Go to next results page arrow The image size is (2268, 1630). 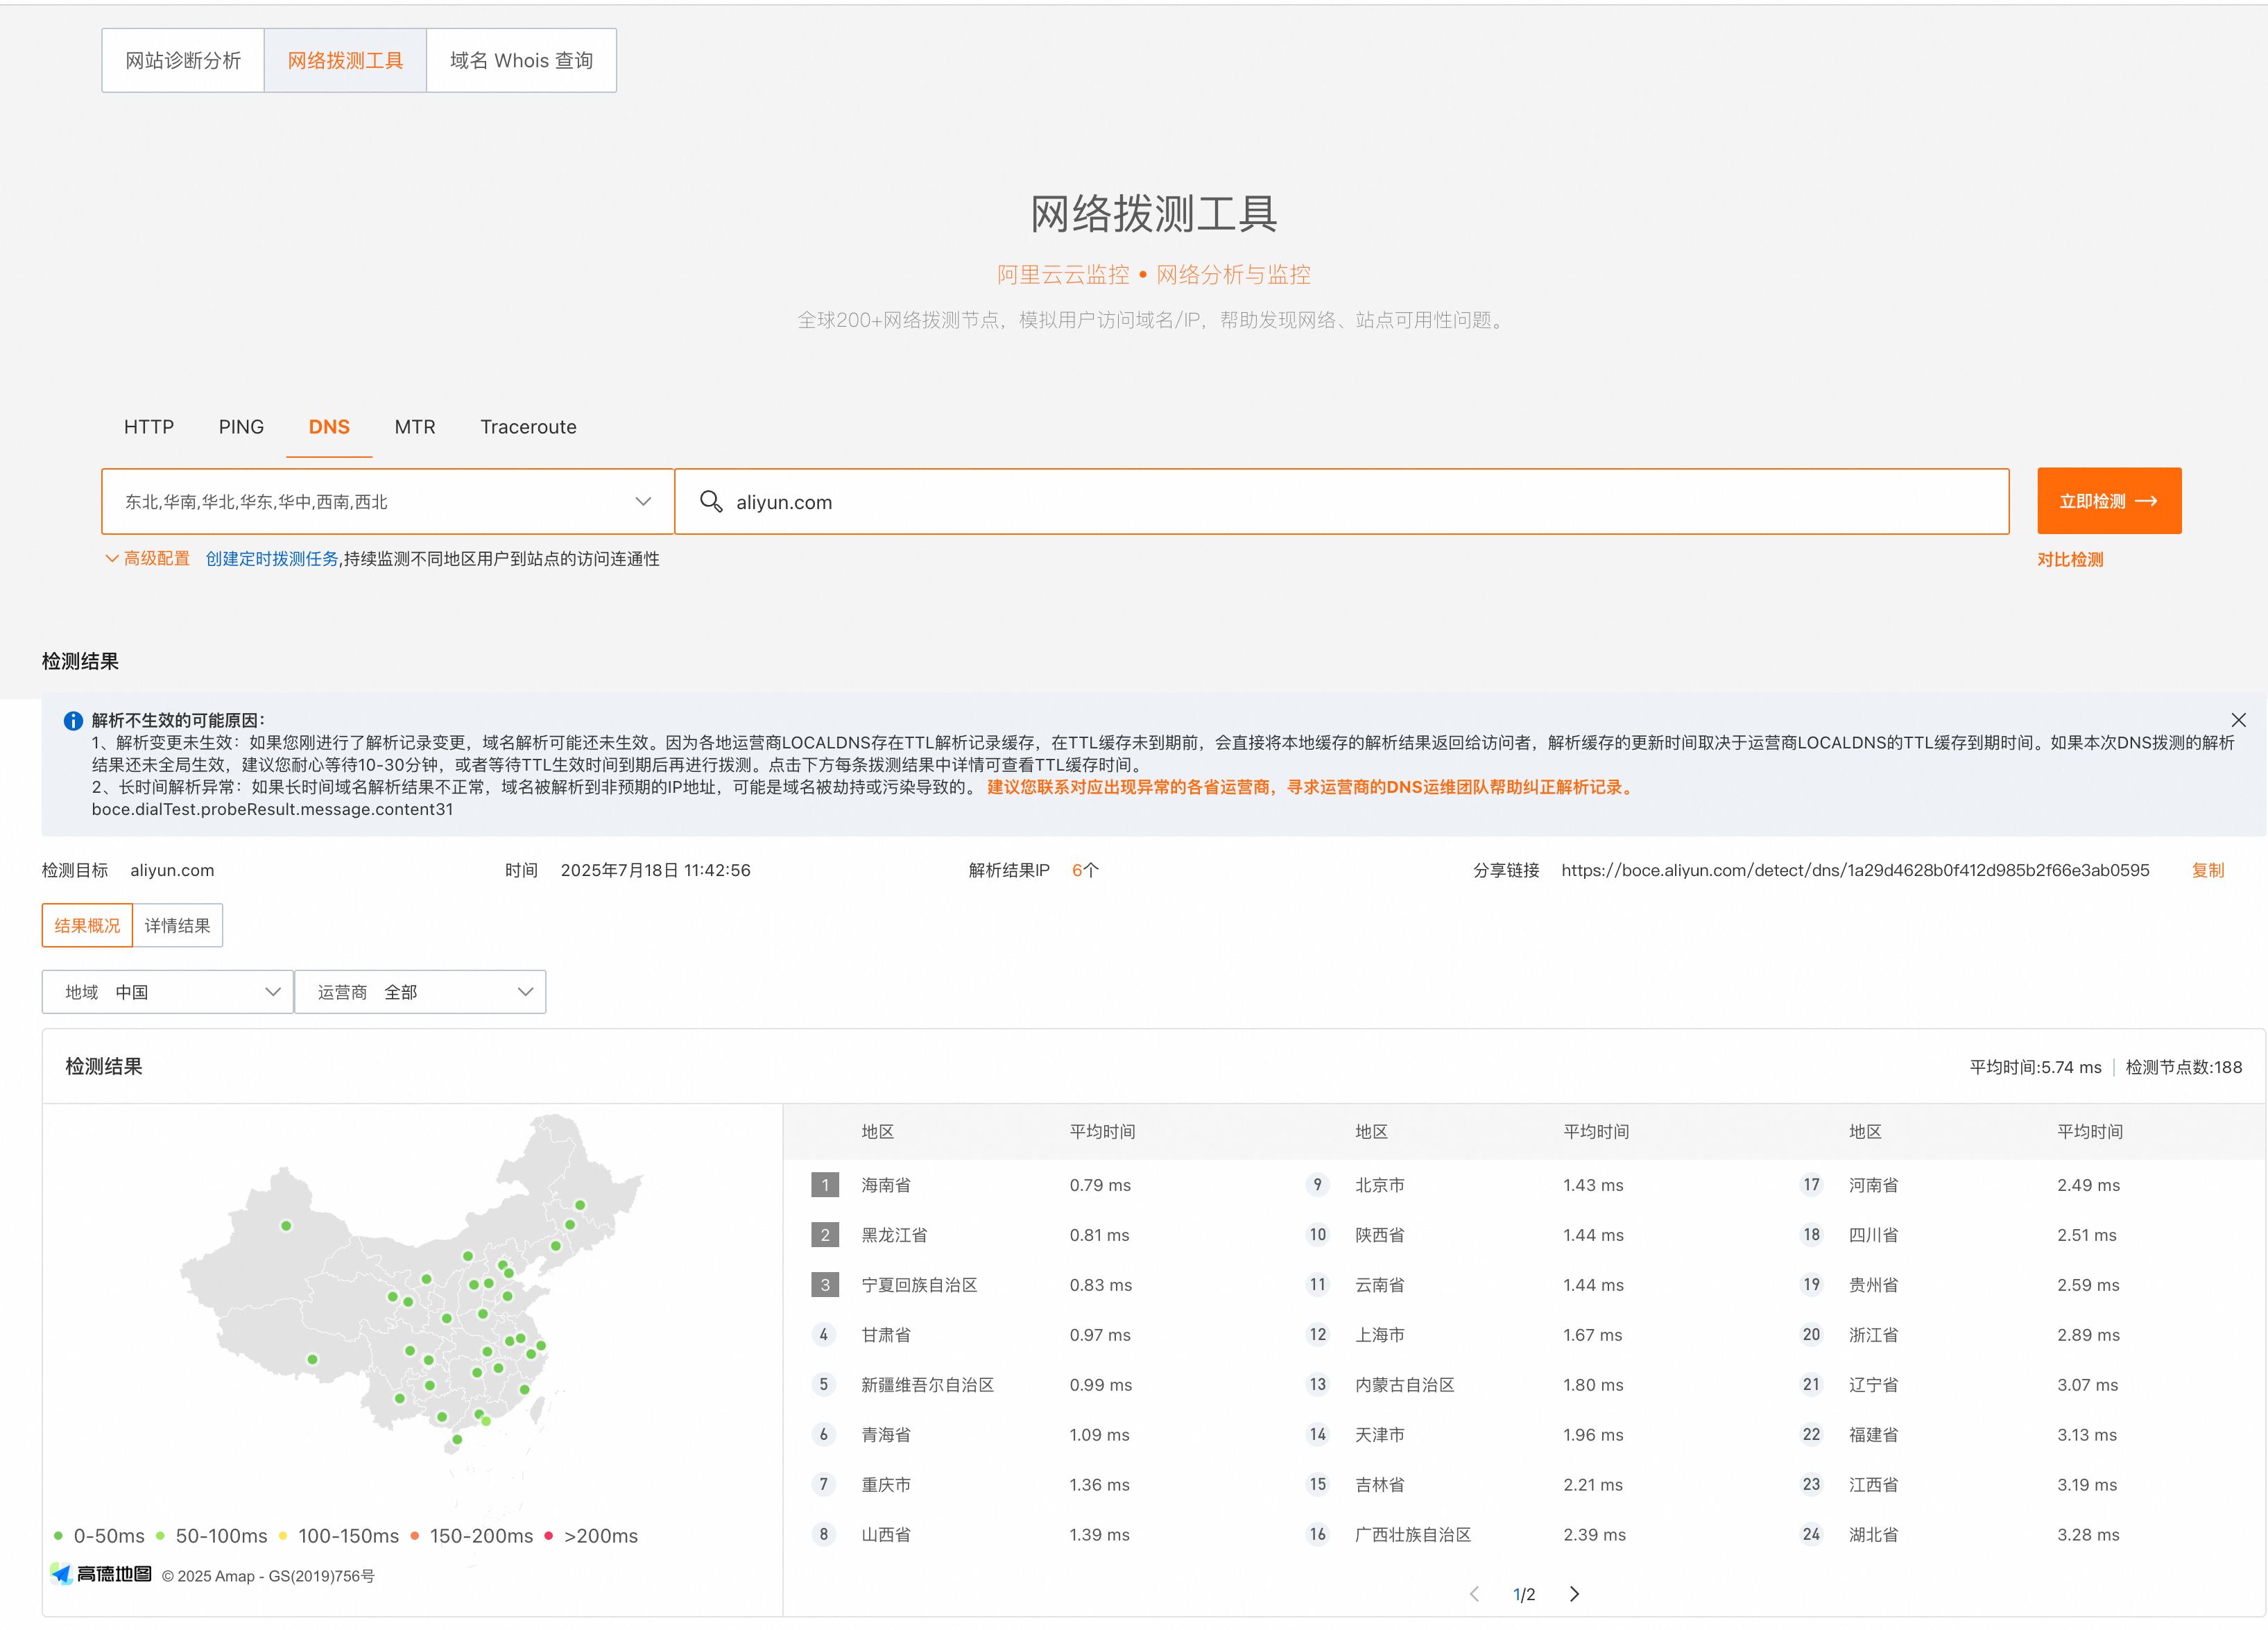coord(1574,1594)
